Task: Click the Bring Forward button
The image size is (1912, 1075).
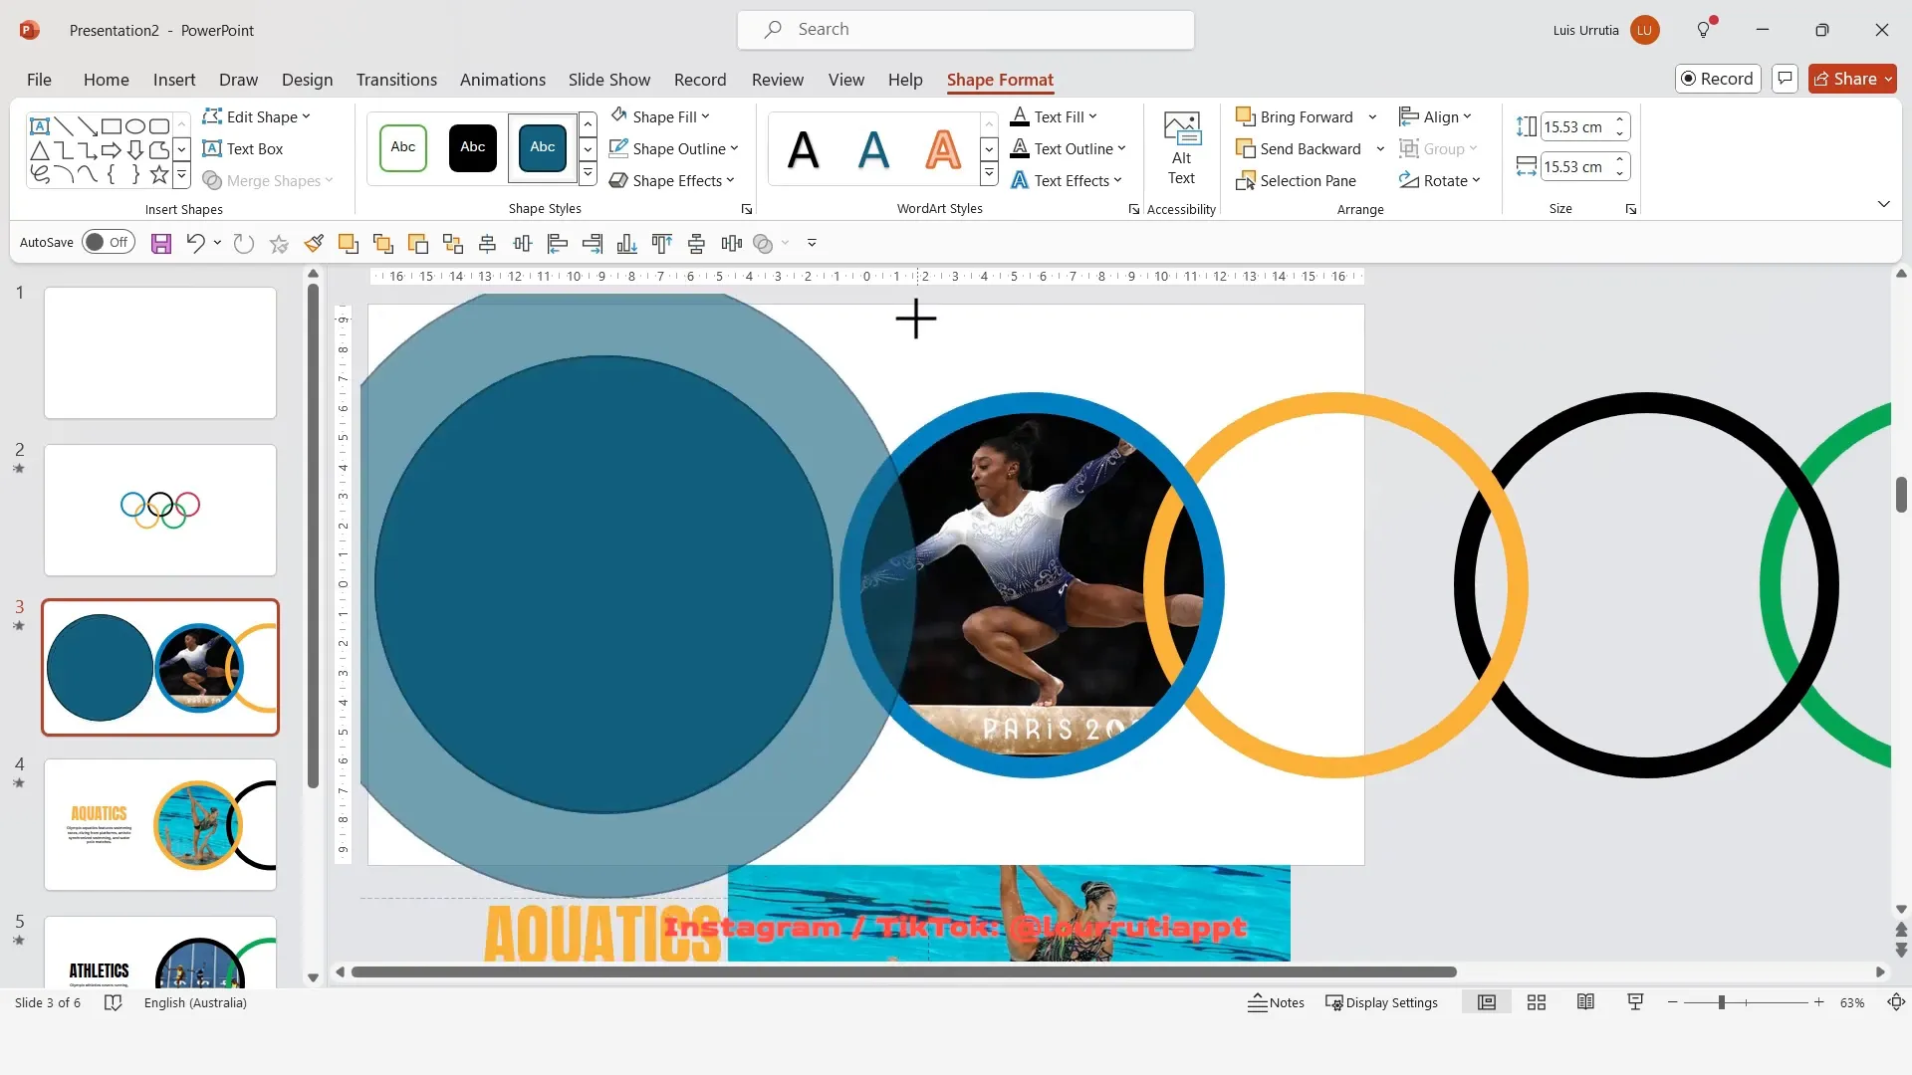Action: pyautogui.click(x=1296, y=116)
